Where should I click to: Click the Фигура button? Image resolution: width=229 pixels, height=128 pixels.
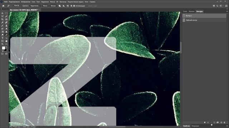click(53, 6)
